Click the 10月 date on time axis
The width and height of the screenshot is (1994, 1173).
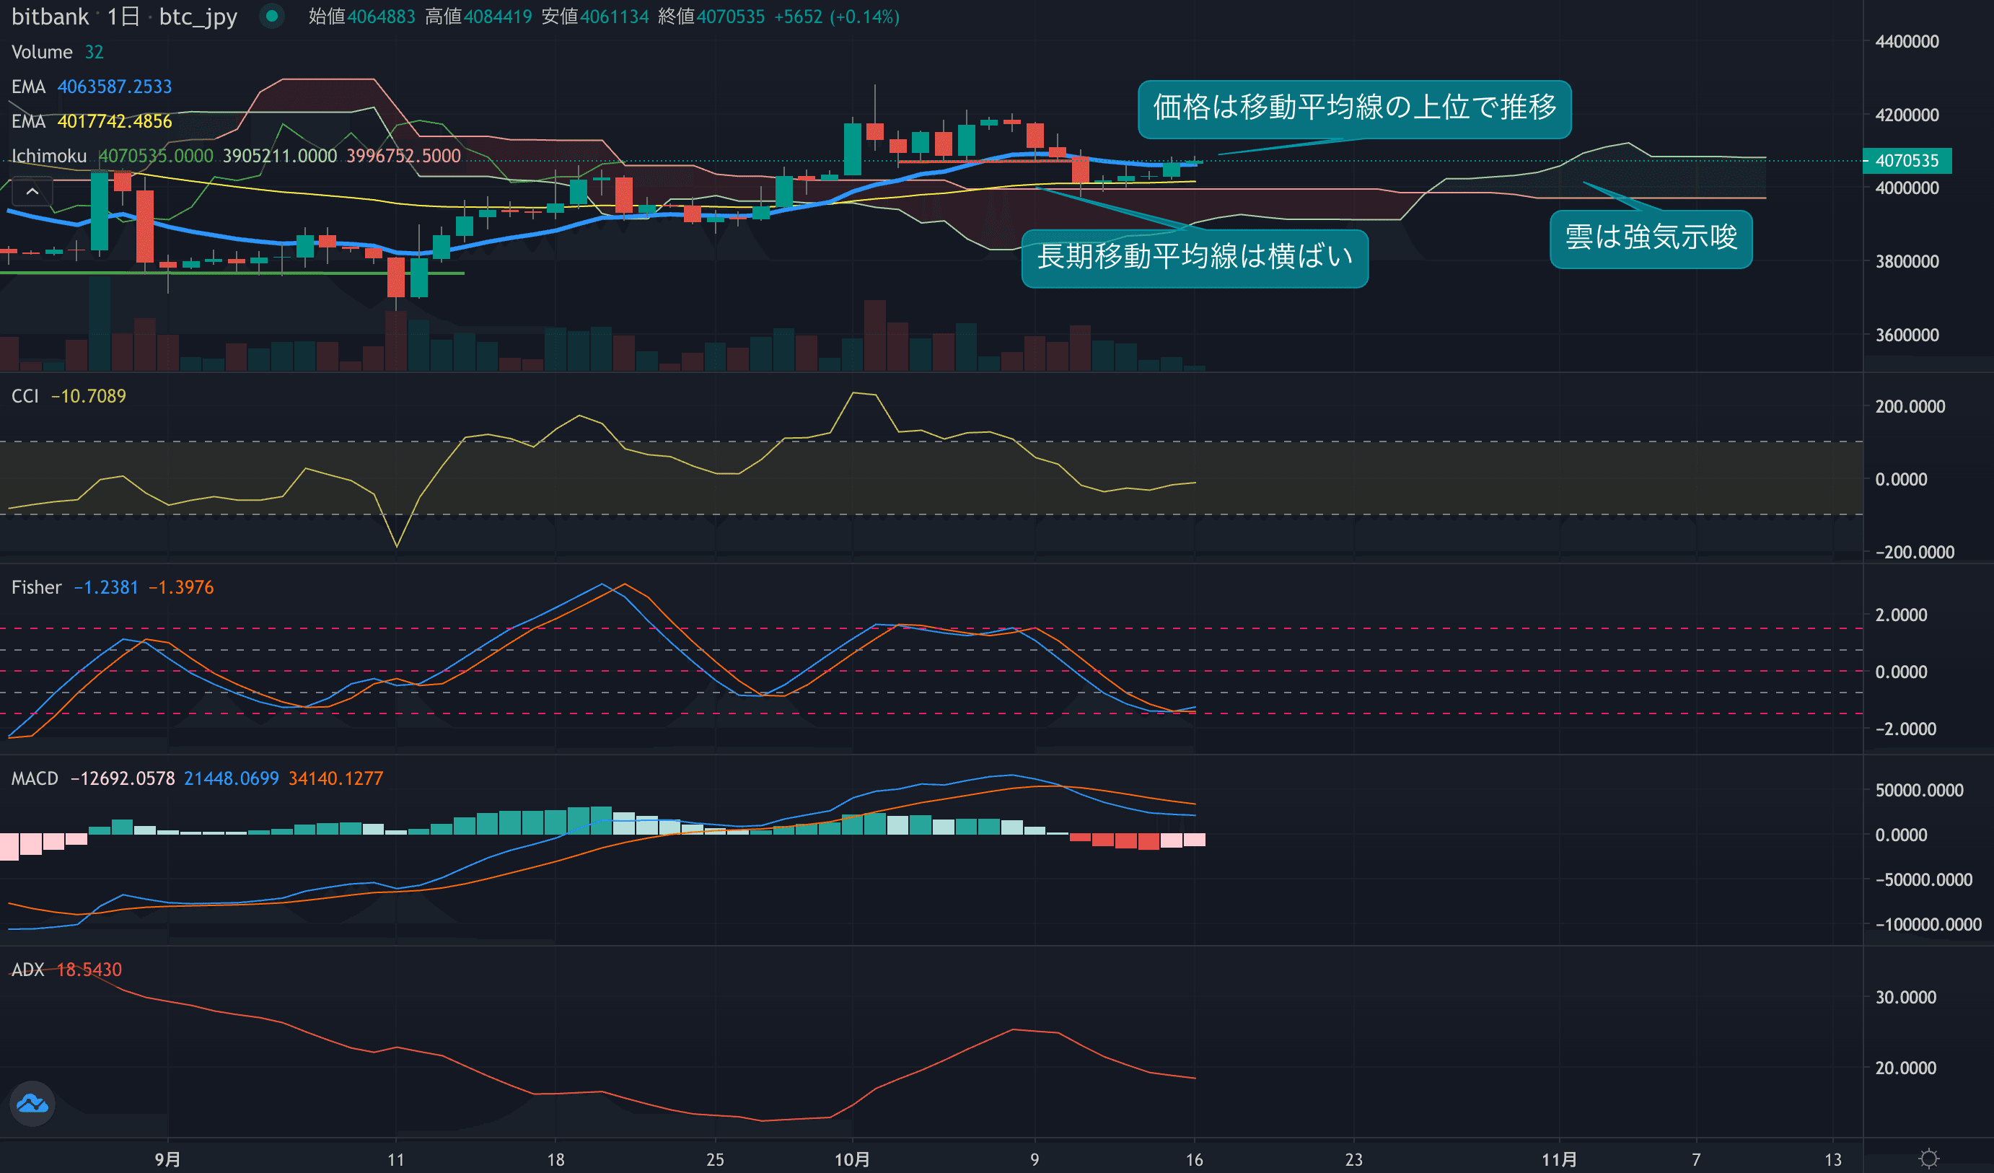click(x=852, y=1159)
